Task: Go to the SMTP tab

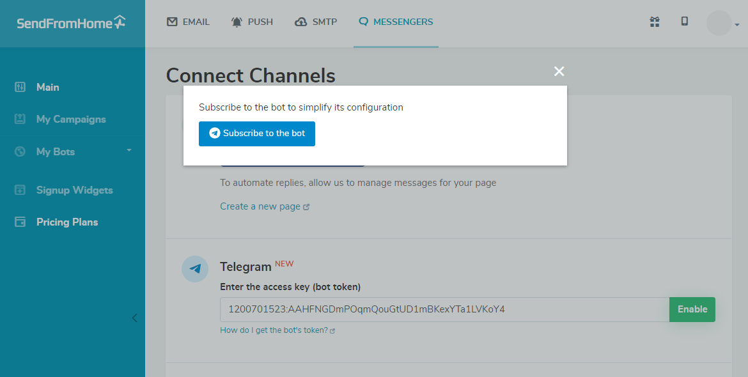Action: point(316,22)
